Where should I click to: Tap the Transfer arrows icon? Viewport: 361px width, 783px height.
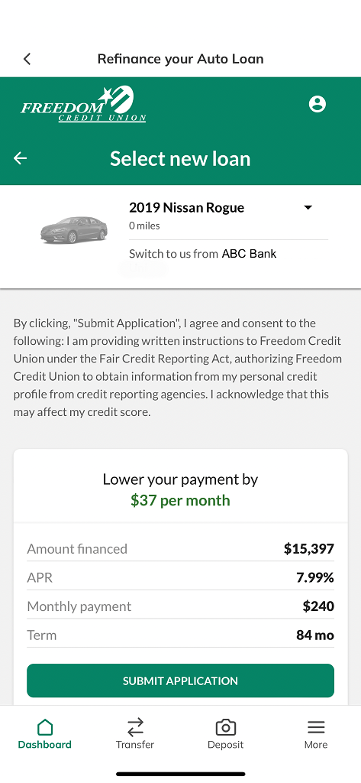[x=135, y=726]
